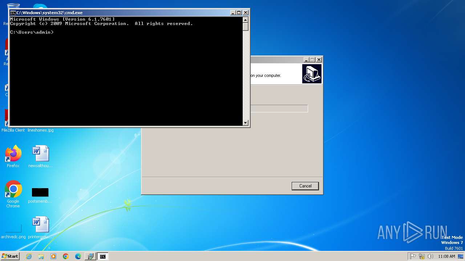Click the C:\Users\admin> prompt line
The image size is (465, 261).
pyautogui.click(x=32, y=32)
